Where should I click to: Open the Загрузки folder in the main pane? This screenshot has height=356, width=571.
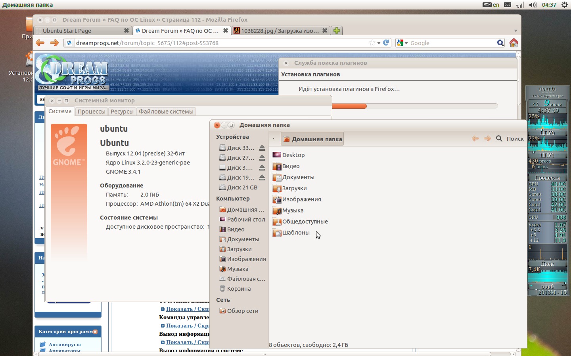289,188
